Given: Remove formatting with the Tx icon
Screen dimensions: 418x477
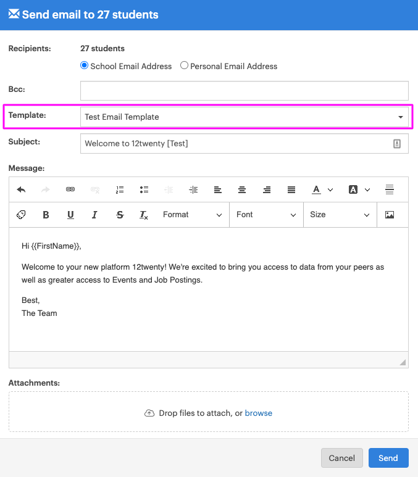Looking at the screenshot, I should point(144,215).
